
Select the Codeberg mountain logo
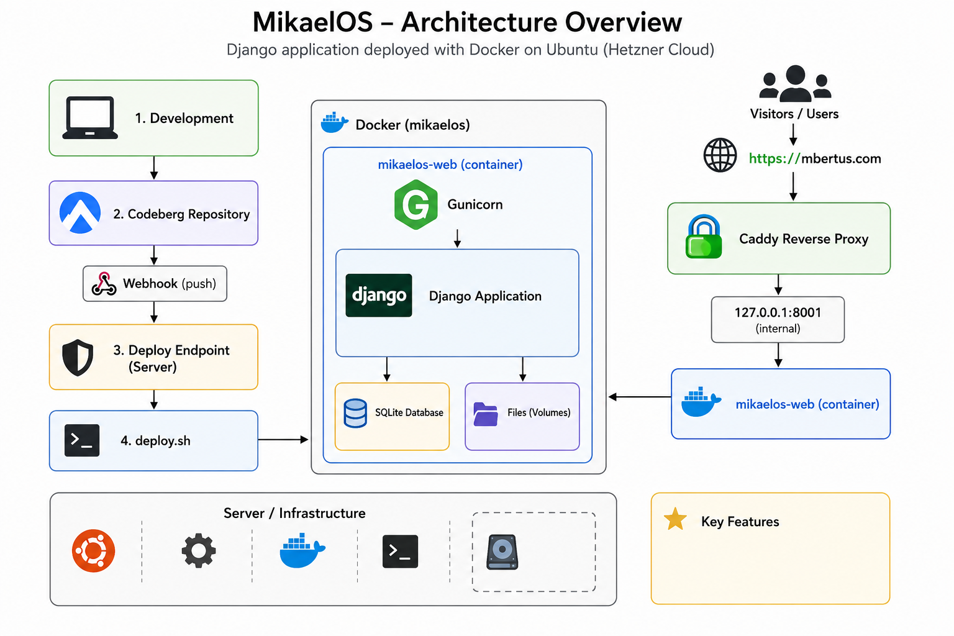(80, 213)
